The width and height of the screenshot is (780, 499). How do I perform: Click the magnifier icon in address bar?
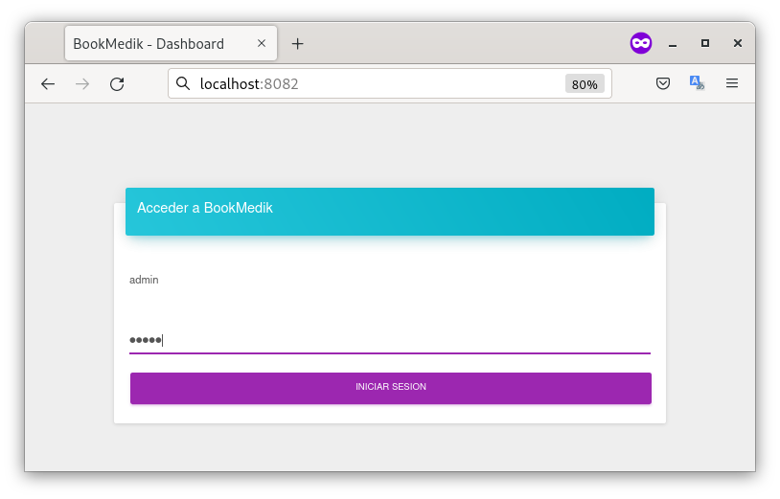pos(183,84)
